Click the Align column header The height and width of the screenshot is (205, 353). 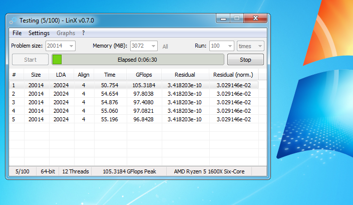pyautogui.click(x=84, y=75)
